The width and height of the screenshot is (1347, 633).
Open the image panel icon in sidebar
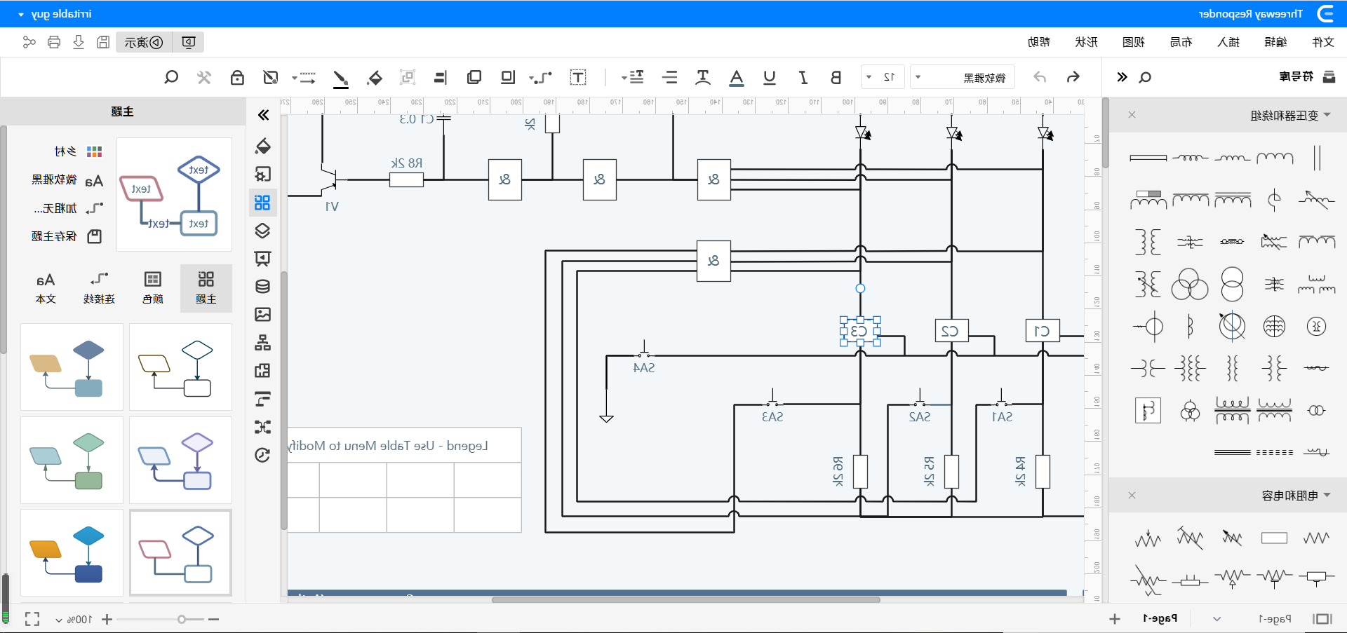pos(262,314)
